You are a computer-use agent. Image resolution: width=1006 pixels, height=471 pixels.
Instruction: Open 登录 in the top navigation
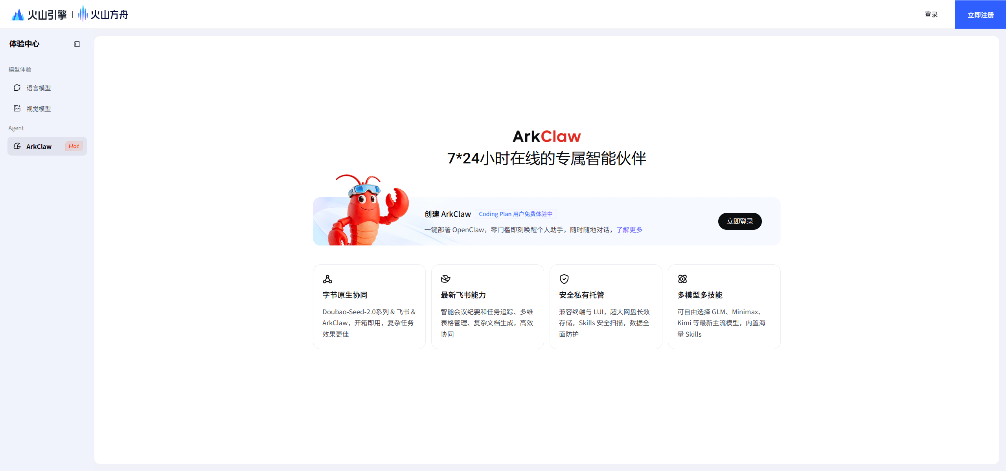coord(931,14)
